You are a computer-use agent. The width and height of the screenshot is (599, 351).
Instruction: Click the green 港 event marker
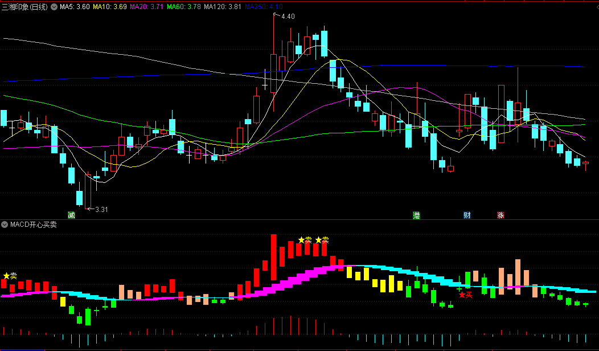[x=416, y=215]
